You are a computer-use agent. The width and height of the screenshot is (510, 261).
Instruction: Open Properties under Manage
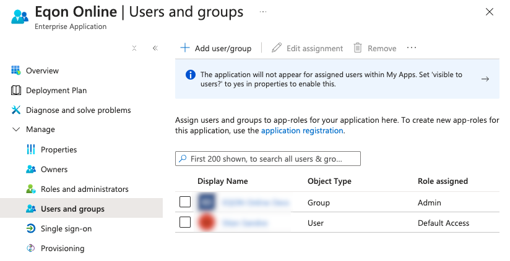click(59, 150)
